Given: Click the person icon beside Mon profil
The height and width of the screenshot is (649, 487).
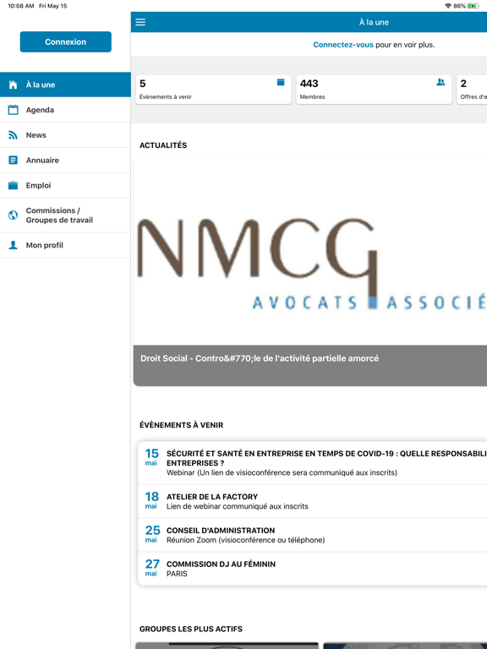Looking at the screenshot, I should tap(14, 245).
